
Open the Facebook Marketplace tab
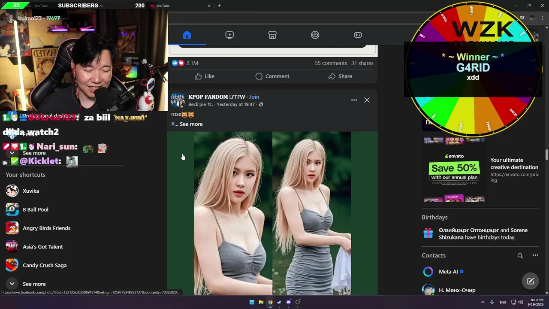click(272, 35)
